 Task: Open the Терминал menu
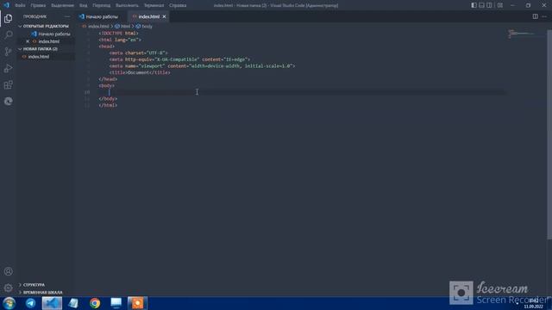(154, 5)
